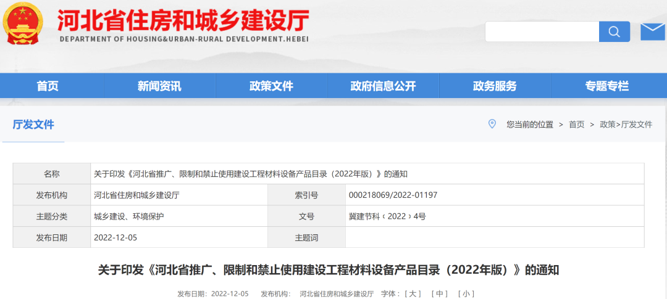
Task: Select the 政策文件 navigation item
Action: 271,86
